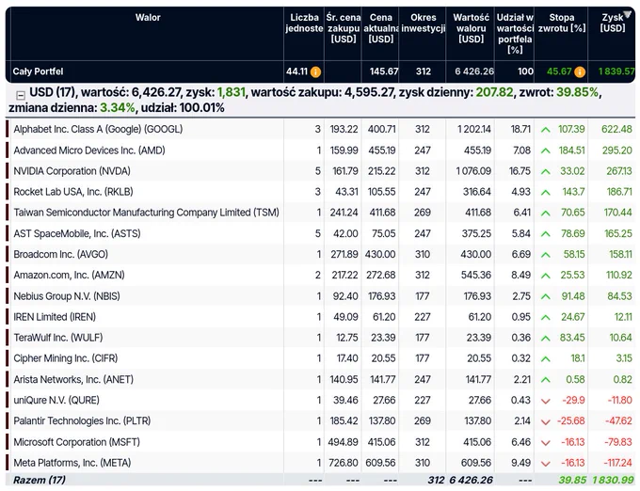Screen dimensions: 640x491
Task: Click info icon beside 45.67 return
Action: (580, 71)
